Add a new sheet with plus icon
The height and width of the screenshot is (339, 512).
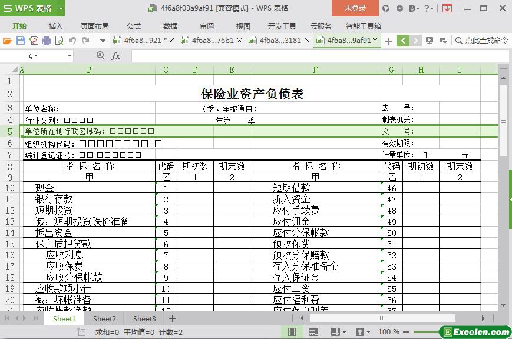coord(173,318)
